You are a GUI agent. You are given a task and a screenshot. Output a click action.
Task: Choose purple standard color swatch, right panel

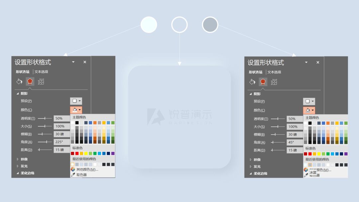(346, 154)
